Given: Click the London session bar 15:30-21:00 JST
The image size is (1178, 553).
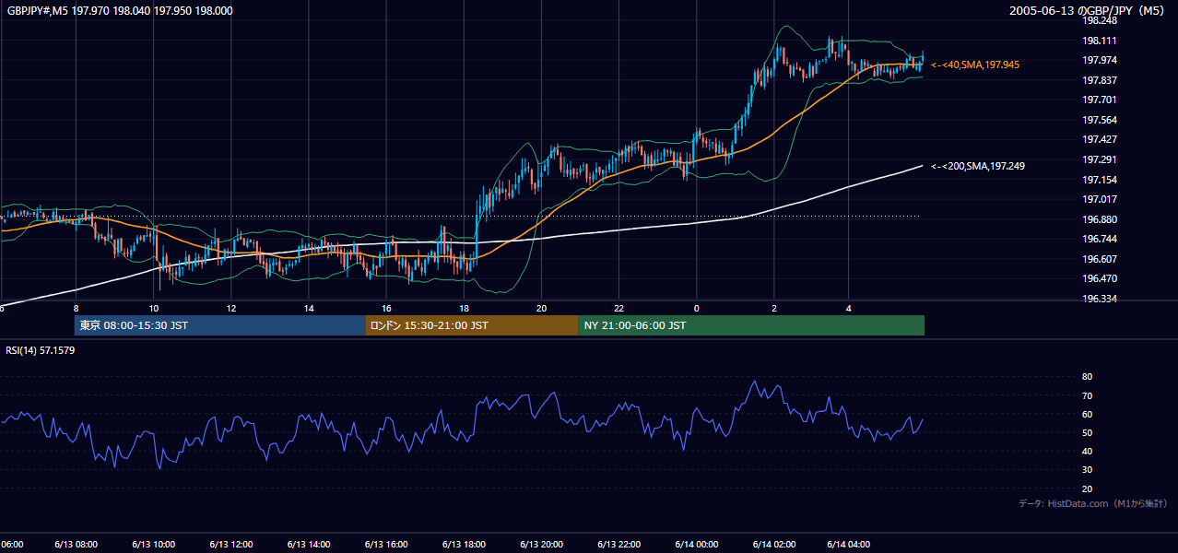Looking at the screenshot, I should click(x=472, y=325).
